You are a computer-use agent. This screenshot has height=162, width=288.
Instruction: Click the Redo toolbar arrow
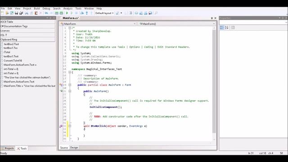pos(51,13)
